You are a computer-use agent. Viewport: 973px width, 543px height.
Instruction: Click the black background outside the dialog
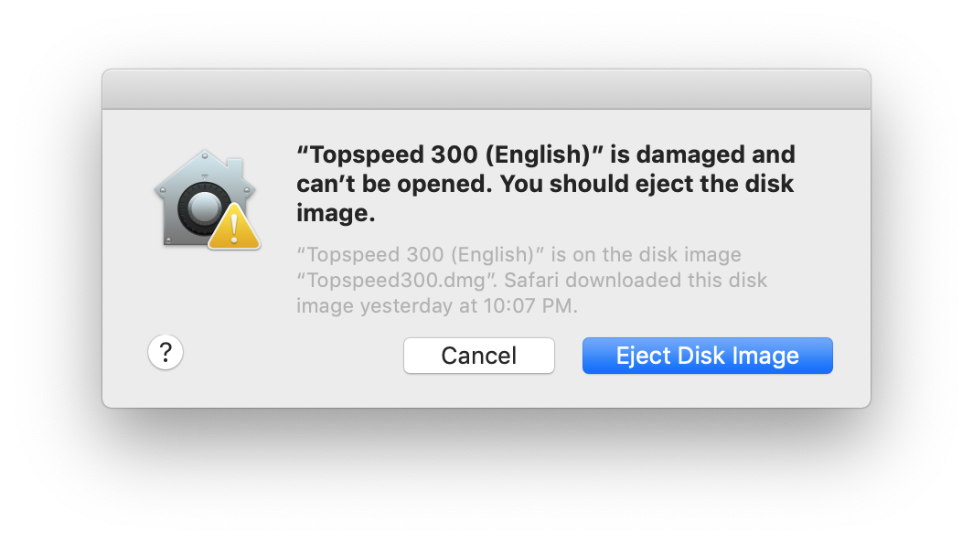[x=486, y=475]
